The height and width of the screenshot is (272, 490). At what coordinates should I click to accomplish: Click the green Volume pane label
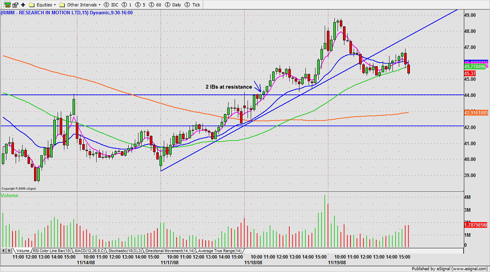tap(9, 195)
